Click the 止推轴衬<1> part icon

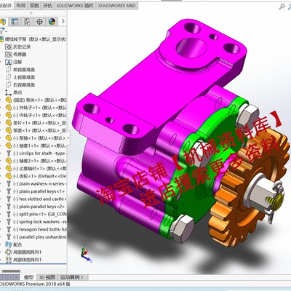[x=9, y=168]
